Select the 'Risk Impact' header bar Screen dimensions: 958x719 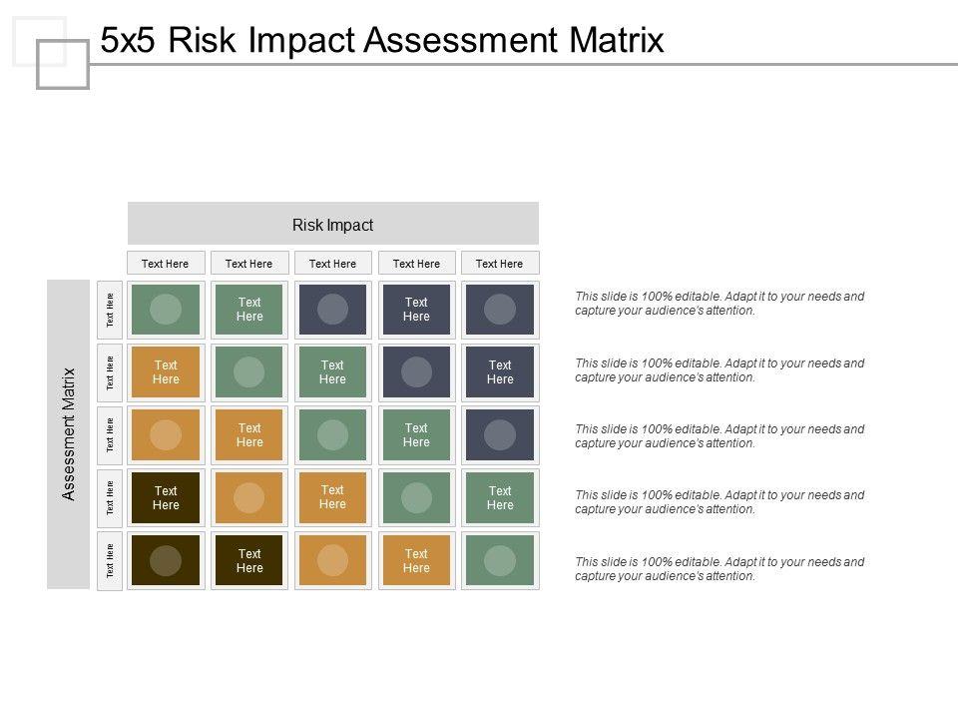332,225
